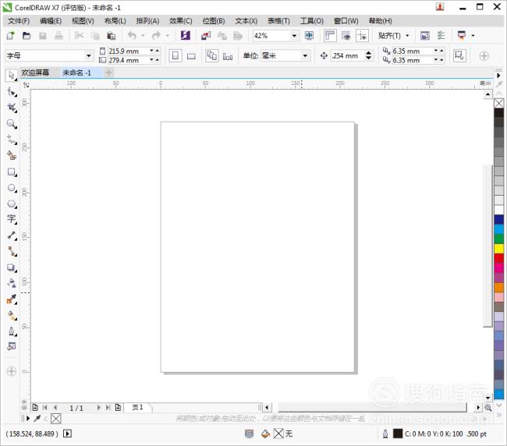Open the 文件(F) menu
The width and height of the screenshot is (507, 446).
point(19,21)
